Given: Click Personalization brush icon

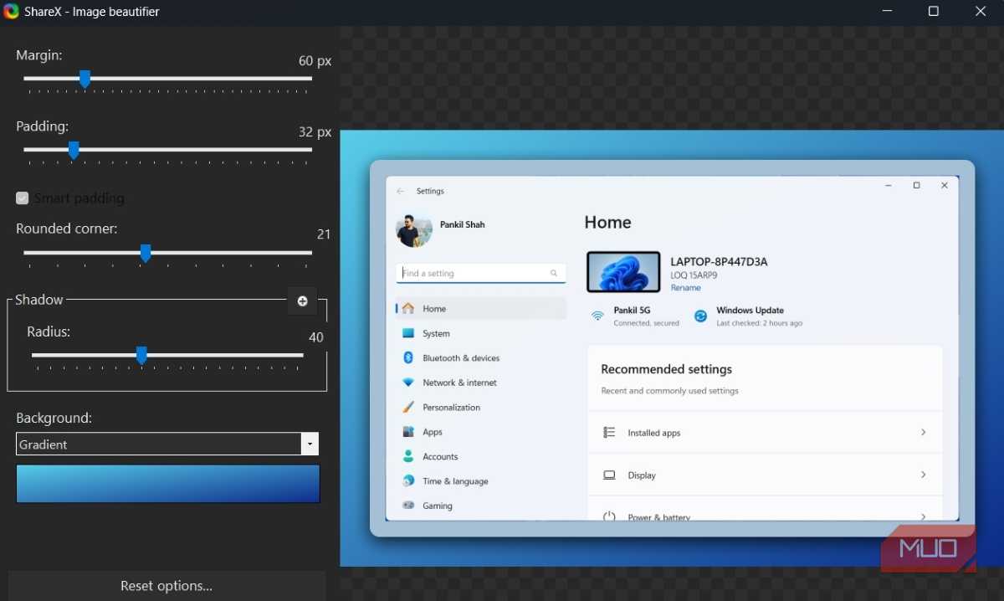Looking at the screenshot, I should [x=408, y=407].
